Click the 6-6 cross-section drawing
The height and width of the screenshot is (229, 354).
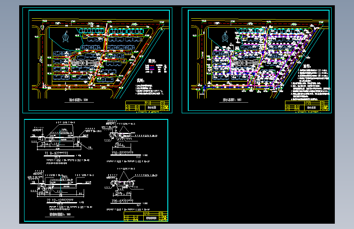[x=131, y=184]
